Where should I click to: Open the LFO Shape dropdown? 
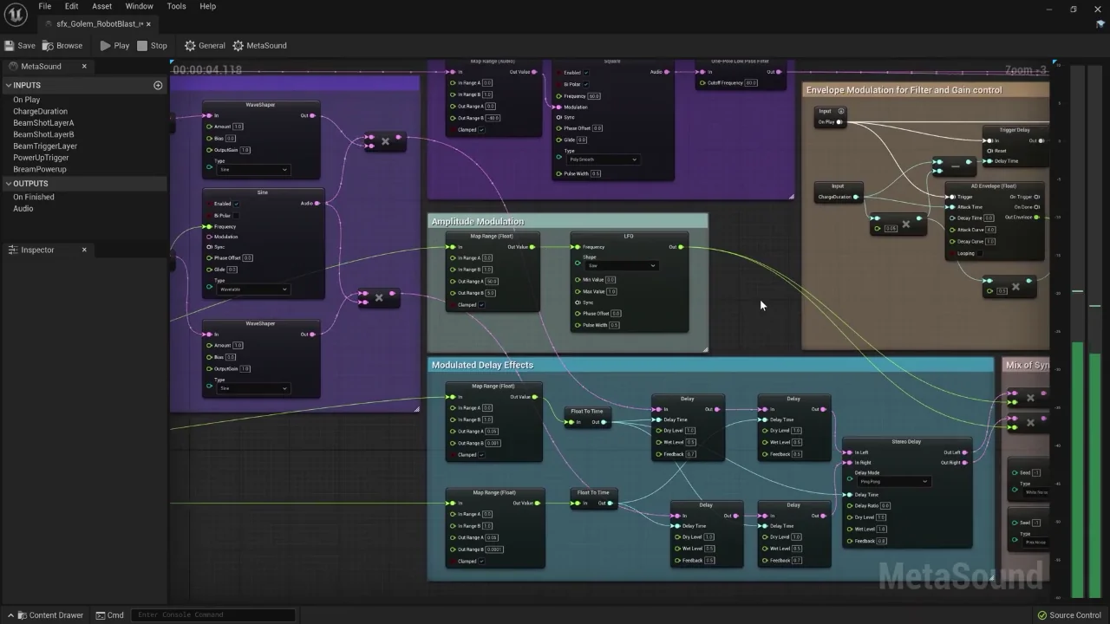(x=619, y=265)
